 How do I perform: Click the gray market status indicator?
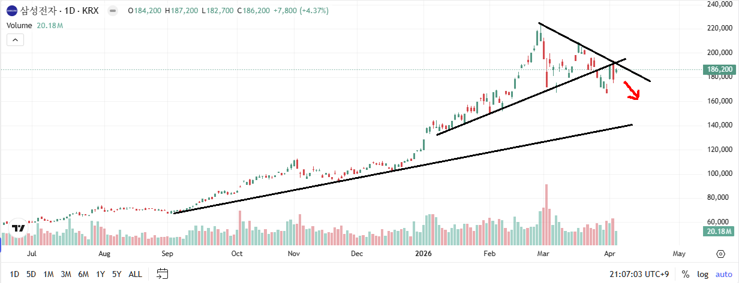click(112, 10)
